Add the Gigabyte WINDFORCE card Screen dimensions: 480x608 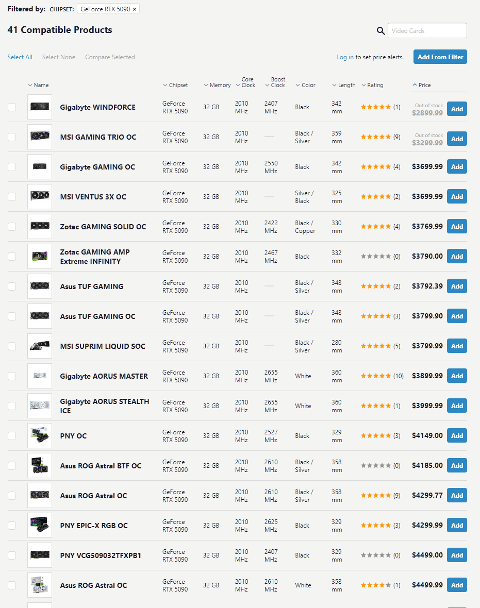457,109
